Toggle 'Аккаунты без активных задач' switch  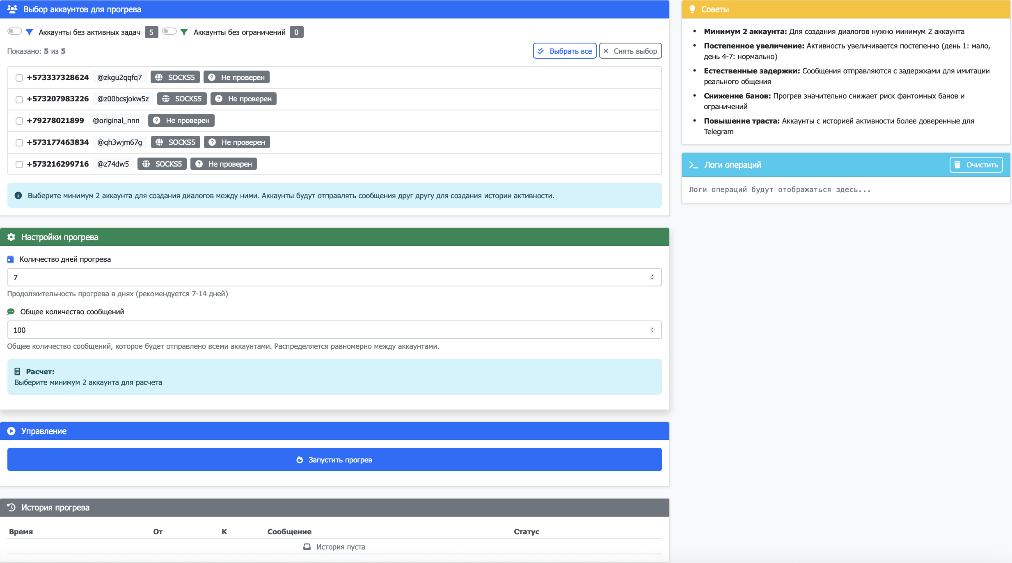pyautogui.click(x=15, y=32)
